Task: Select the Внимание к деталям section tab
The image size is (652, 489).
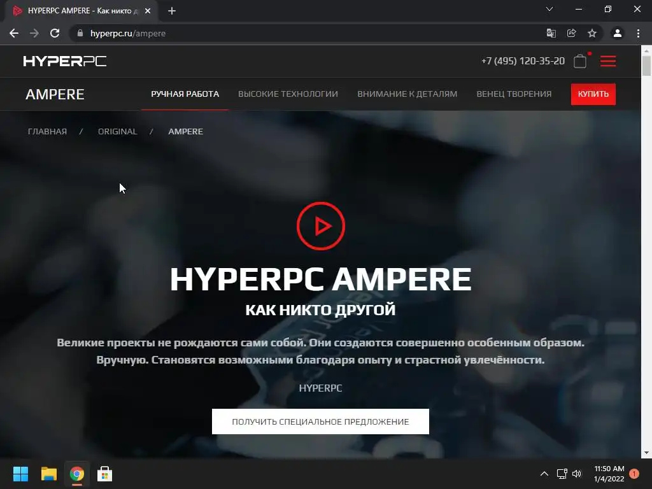Action: click(x=407, y=94)
